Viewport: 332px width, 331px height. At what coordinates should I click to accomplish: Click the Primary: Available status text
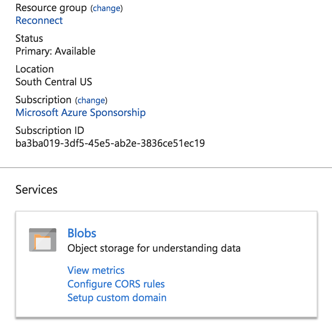(55, 51)
